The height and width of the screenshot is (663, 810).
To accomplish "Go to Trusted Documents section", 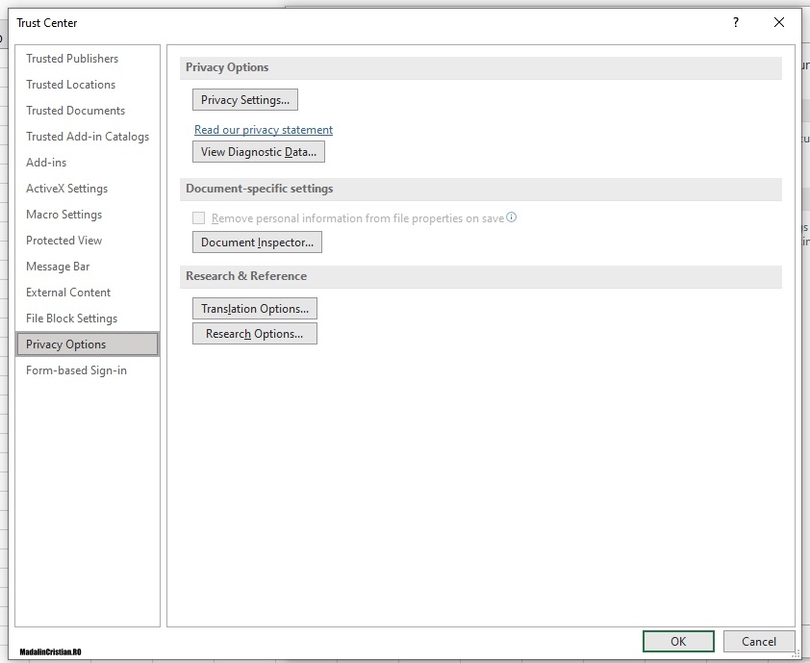I will (75, 111).
